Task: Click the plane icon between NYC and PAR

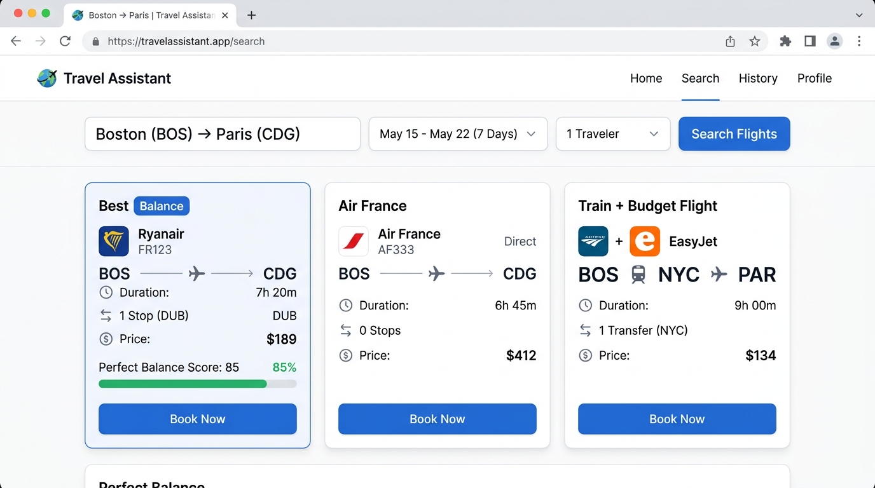Action: pos(719,274)
